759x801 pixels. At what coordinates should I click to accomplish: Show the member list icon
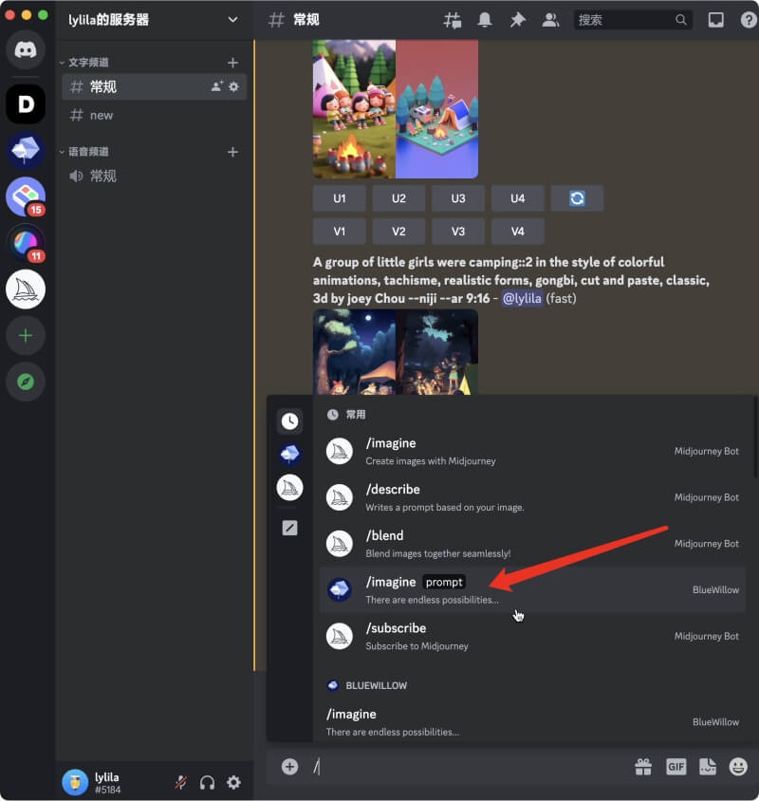pos(549,20)
